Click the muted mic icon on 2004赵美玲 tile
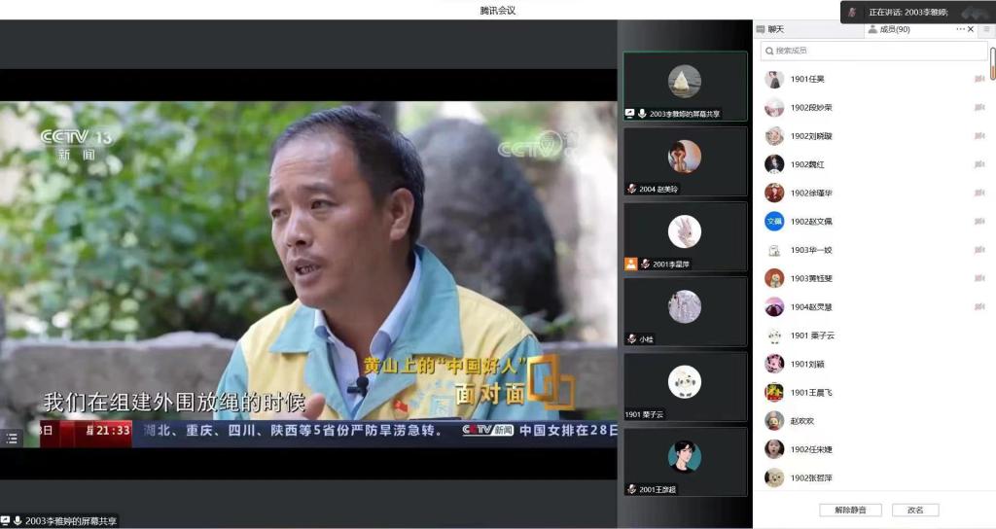Screen dimensions: 996x529 [x=631, y=189]
